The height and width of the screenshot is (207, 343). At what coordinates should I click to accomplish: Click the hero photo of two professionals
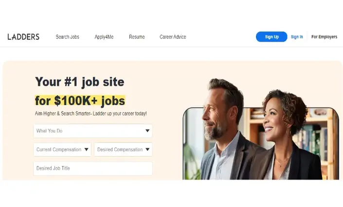(x=261, y=129)
